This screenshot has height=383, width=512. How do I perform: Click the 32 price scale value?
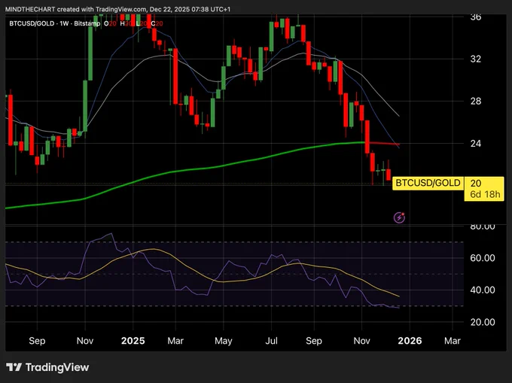pos(476,59)
